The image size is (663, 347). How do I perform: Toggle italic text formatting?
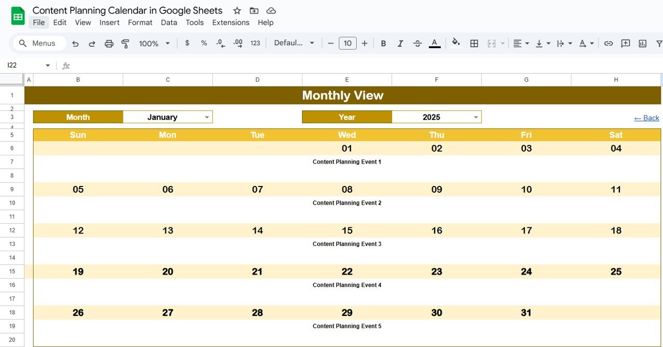[400, 44]
